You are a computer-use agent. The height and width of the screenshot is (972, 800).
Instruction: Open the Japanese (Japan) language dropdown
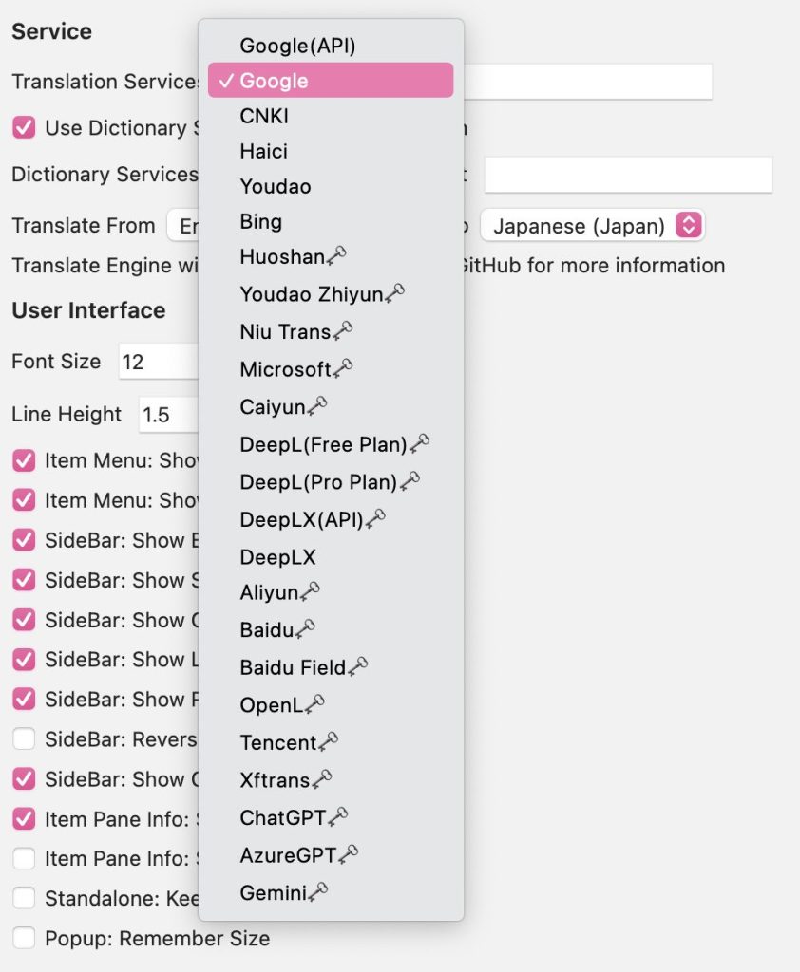click(x=592, y=226)
